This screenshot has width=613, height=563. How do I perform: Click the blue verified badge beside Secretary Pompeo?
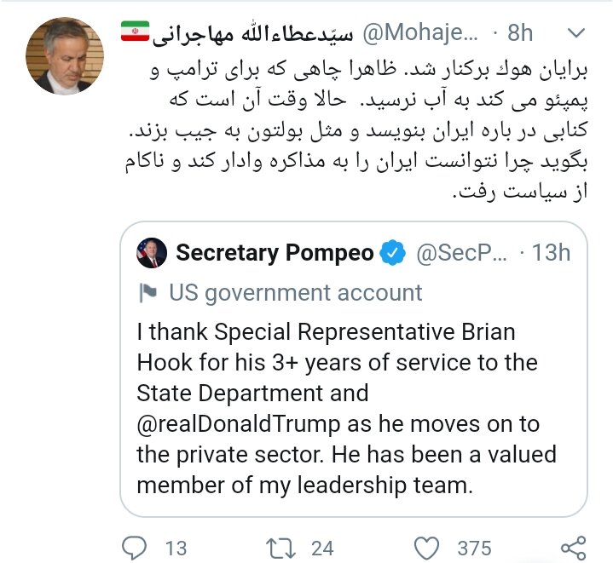[392, 253]
